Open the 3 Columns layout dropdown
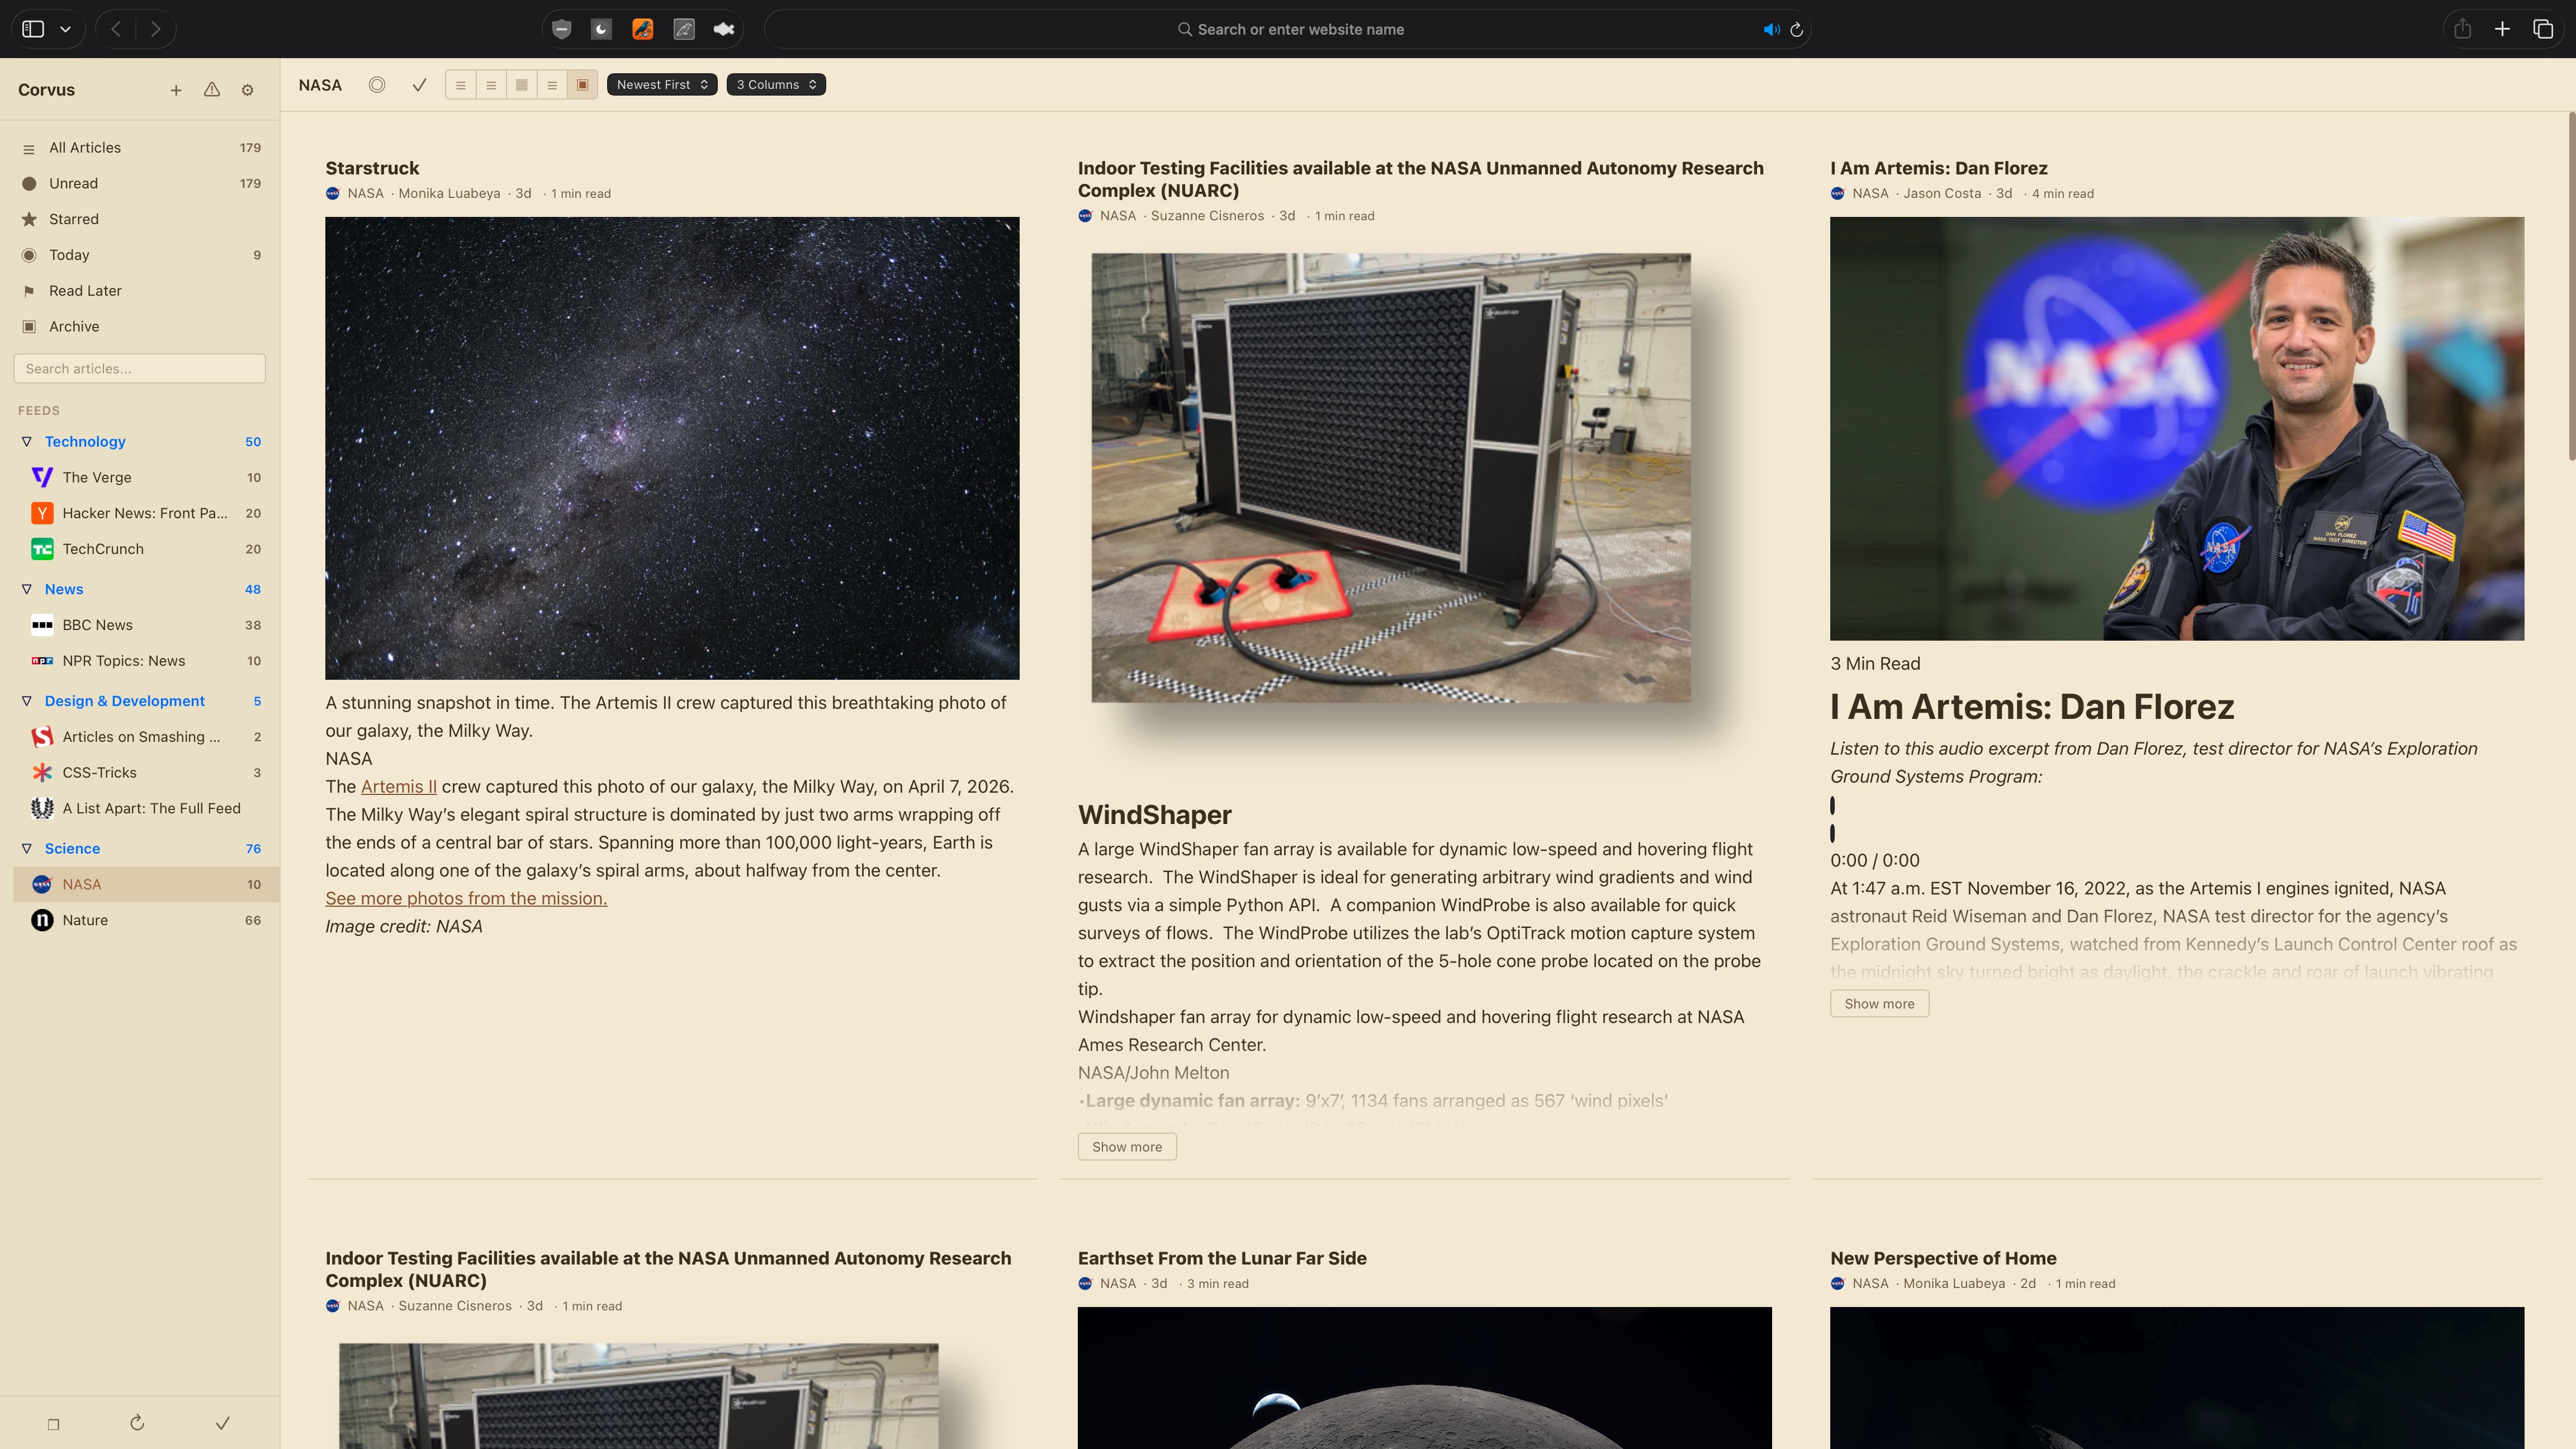 point(775,84)
